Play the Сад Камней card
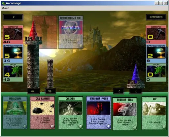 [42, 113]
